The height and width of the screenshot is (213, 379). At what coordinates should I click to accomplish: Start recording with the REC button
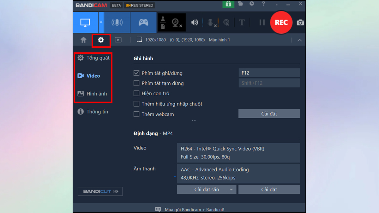tap(281, 22)
